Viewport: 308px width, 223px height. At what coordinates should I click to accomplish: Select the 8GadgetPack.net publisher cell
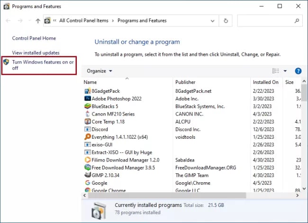(x=193, y=91)
